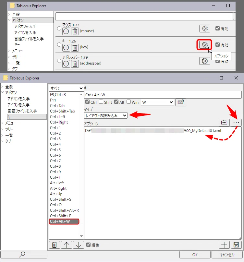Select アドオンを入手 in upper window tree
The width and height of the screenshot is (244, 262).
pyautogui.click(x=25, y=26)
